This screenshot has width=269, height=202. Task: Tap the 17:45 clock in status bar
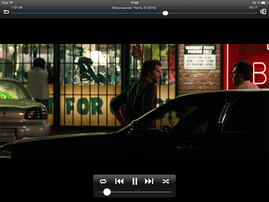pyautogui.click(x=134, y=2)
